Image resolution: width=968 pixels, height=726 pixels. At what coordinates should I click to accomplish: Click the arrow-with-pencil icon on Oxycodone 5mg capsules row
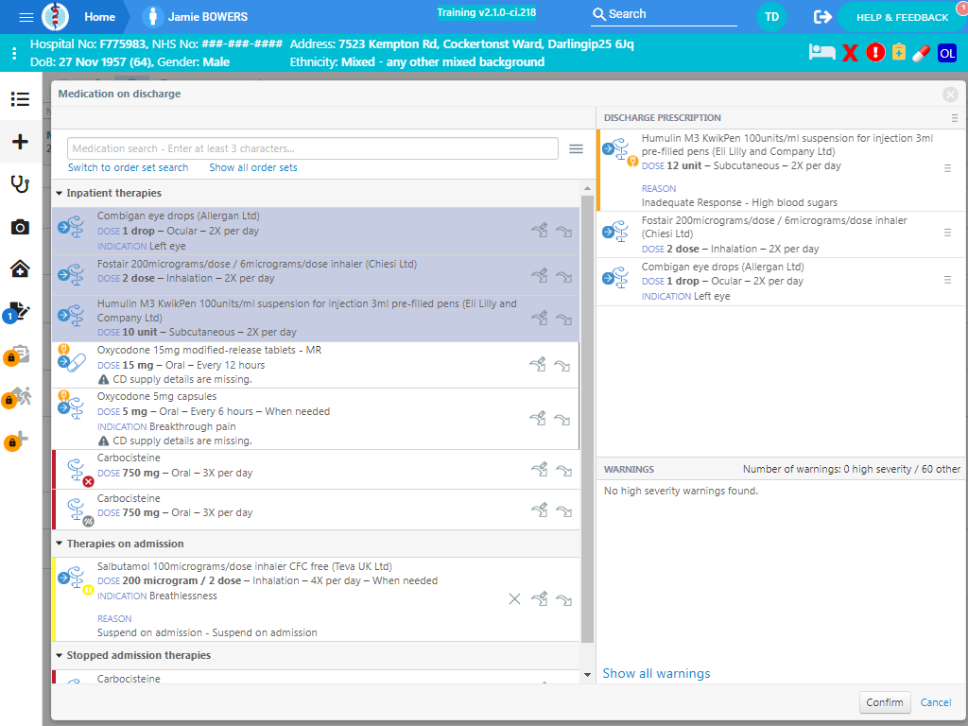(538, 419)
